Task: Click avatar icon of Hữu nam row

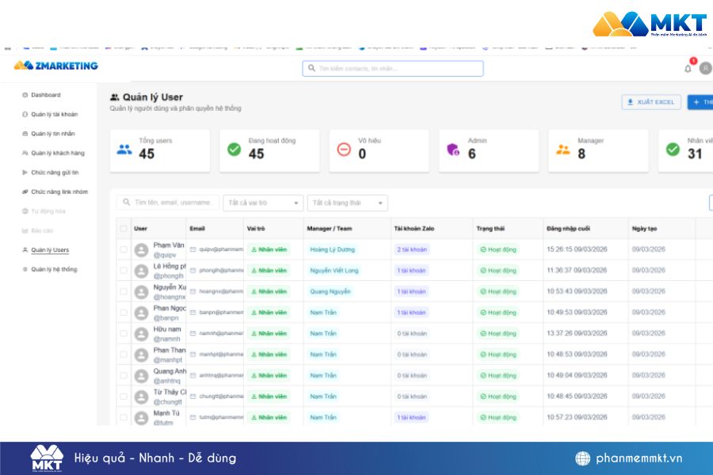Action: click(142, 334)
